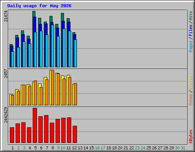Click day 20 on the x-axis
Image resolution: width=195 pixels, height=152 pixels.
(120, 148)
